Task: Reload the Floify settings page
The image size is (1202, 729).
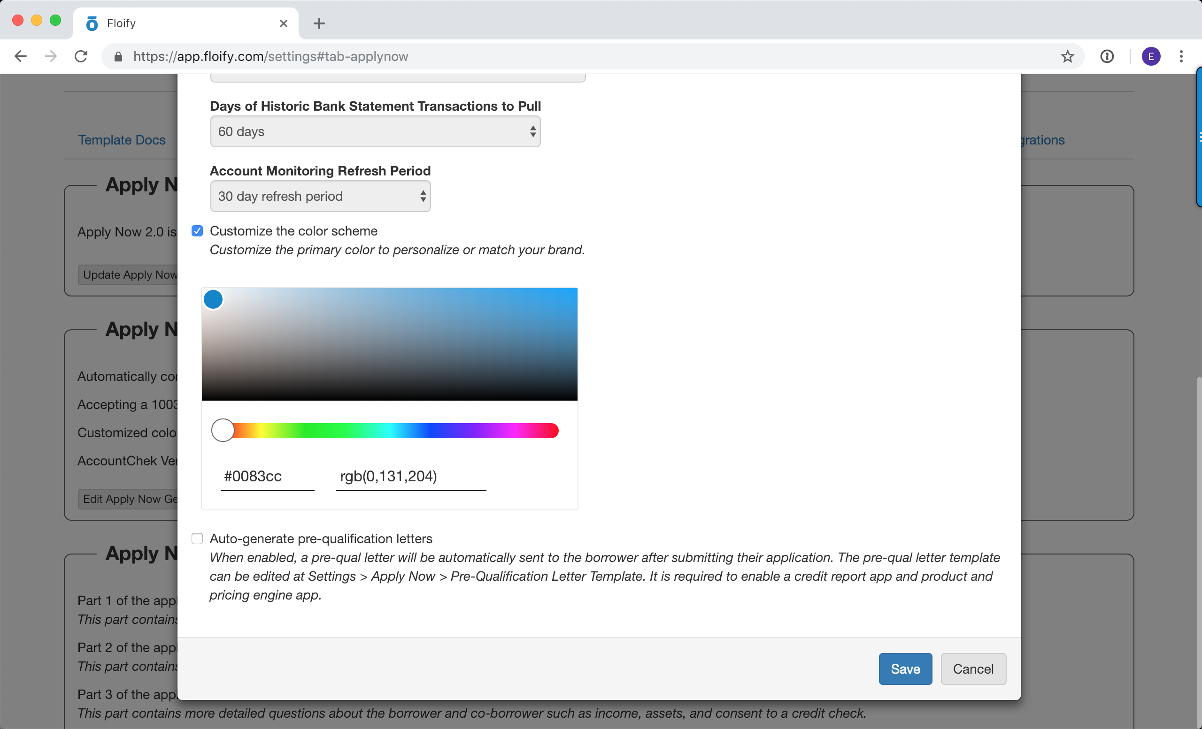Action: click(81, 56)
